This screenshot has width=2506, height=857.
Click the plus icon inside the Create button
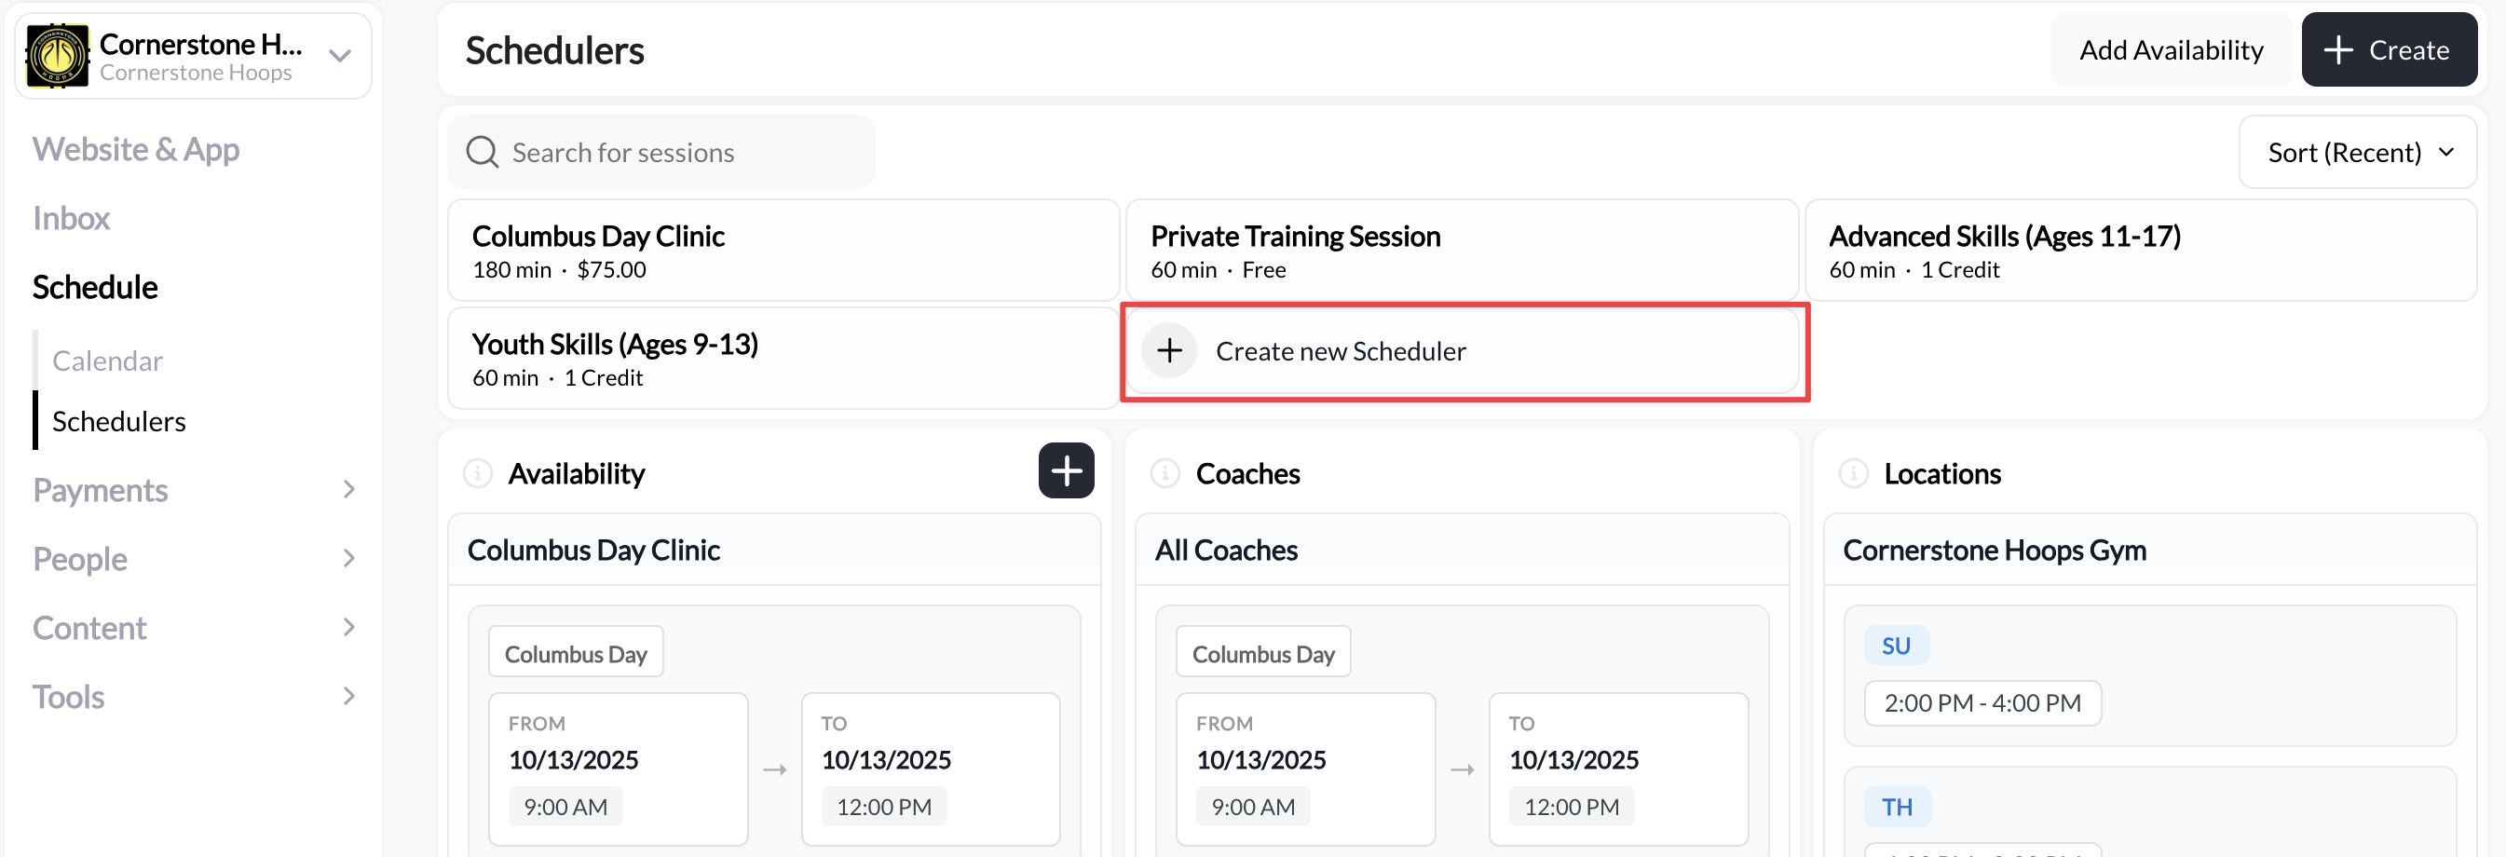(2338, 49)
